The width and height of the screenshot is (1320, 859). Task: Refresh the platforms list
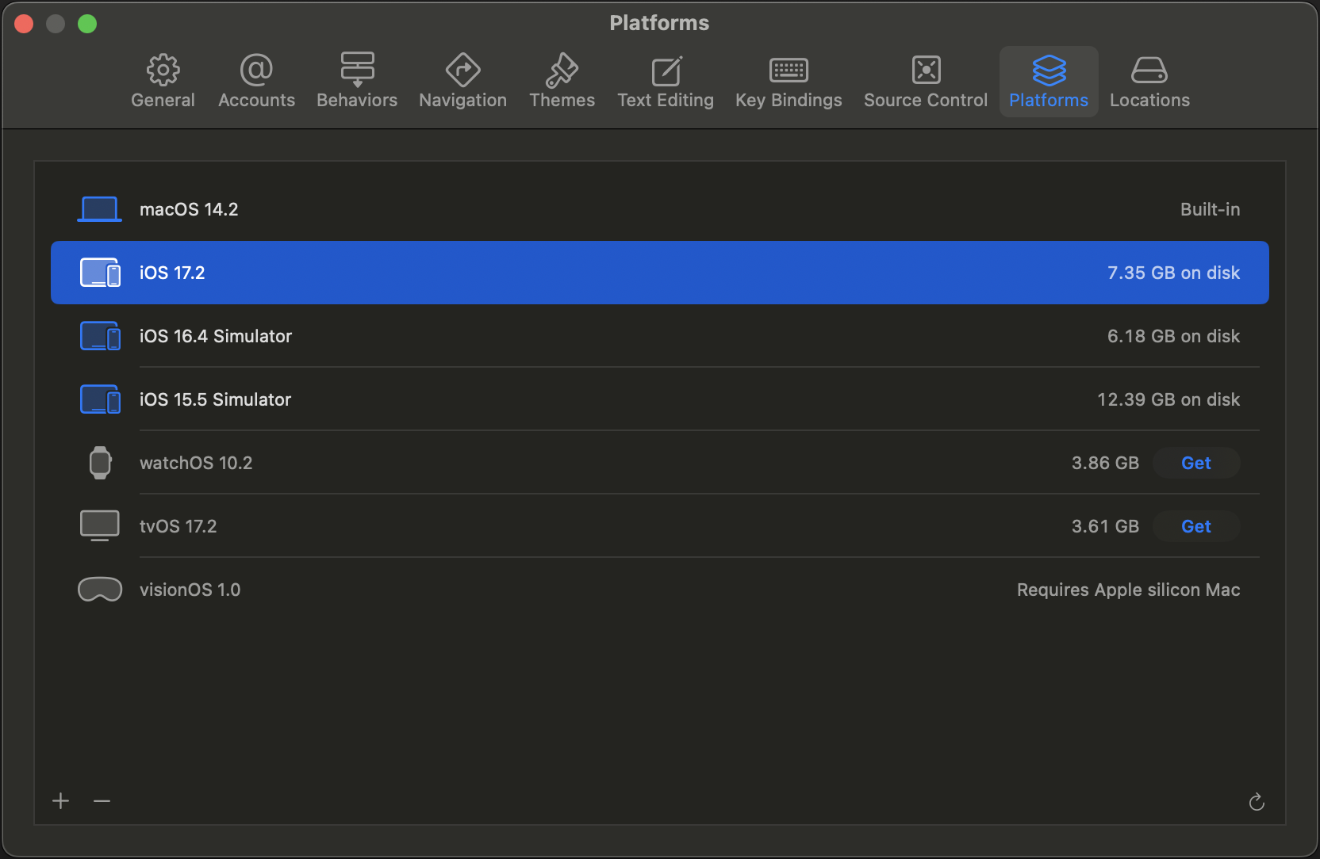[x=1257, y=803]
